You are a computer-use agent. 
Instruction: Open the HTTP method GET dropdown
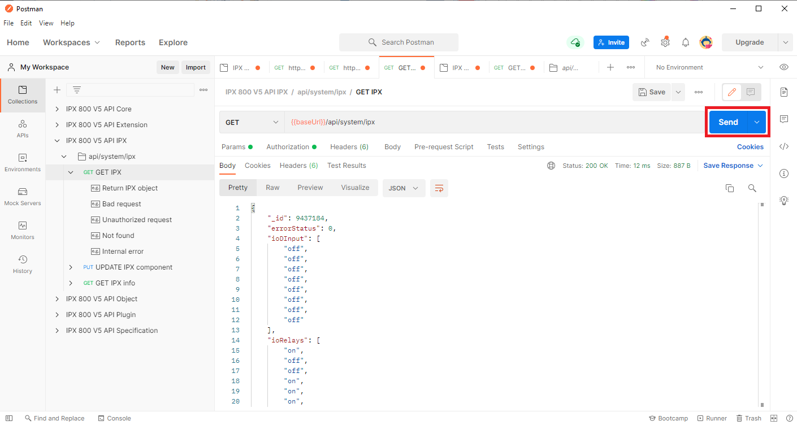coord(252,122)
